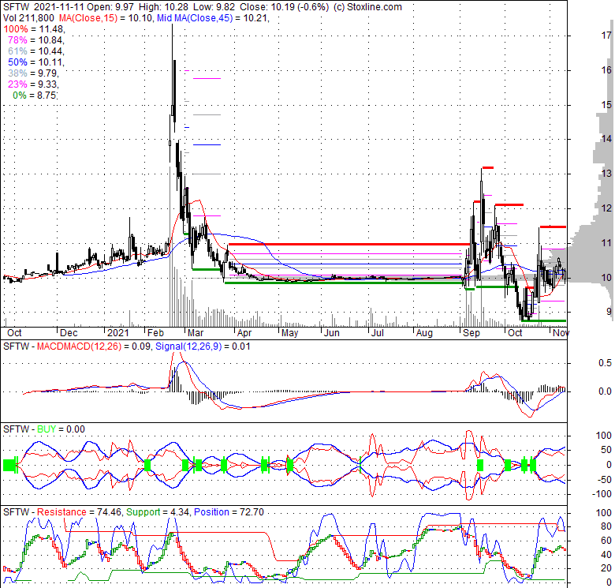
Task: Click the -100 label on BUY axis
Action: 601,494
